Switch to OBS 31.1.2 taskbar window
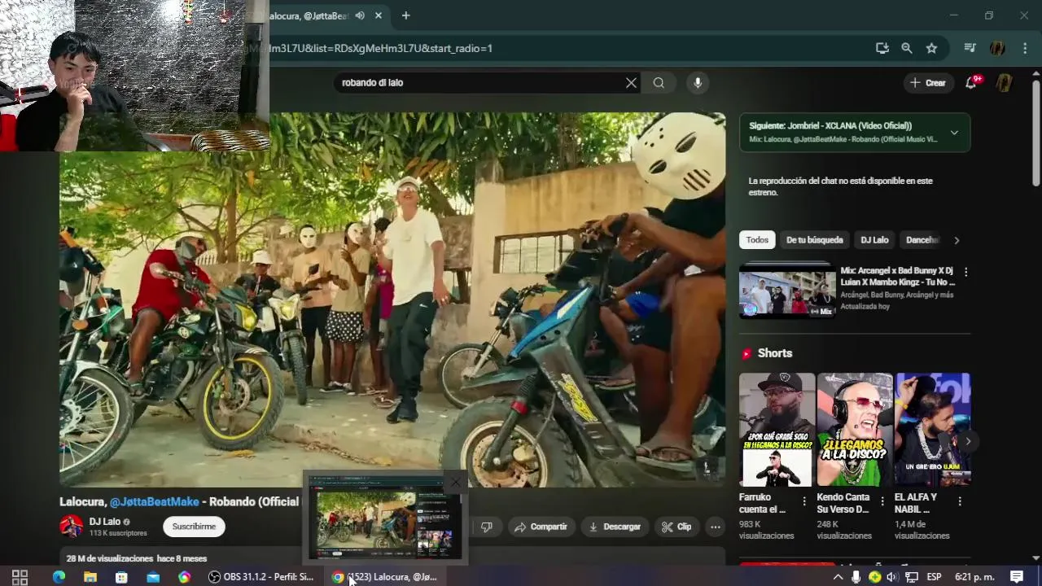1042x586 pixels. [260, 577]
